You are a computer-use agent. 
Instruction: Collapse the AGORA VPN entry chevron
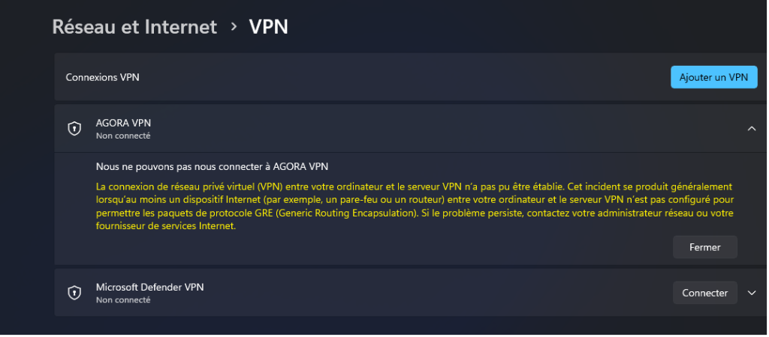pyautogui.click(x=751, y=129)
